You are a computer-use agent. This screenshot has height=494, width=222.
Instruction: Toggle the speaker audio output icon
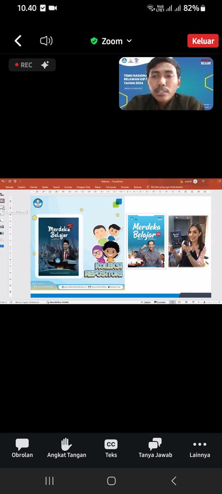(x=46, y=41)
